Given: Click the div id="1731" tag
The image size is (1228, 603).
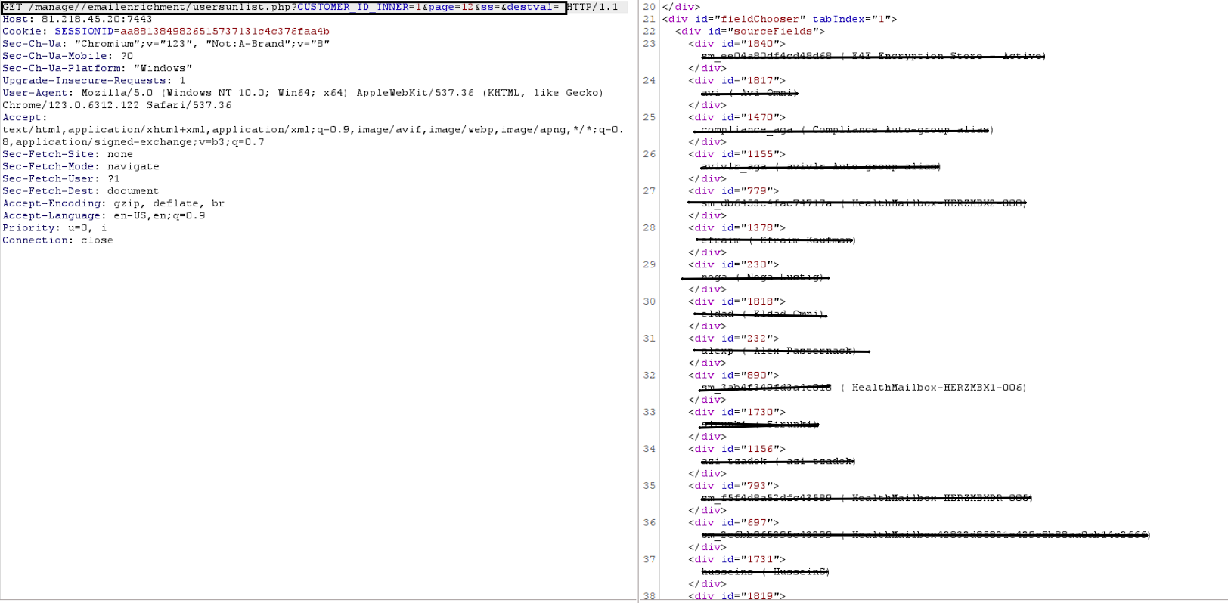Looking at the screenshot, I should (x=737, y=559).
